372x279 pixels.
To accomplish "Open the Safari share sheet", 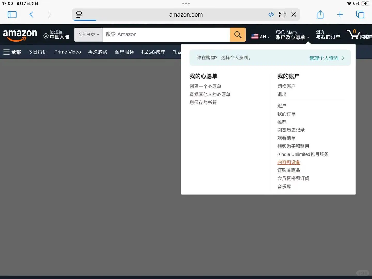I will click(x=320, y=14).
